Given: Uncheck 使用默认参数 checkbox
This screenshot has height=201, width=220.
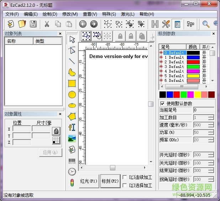Looking at the screenshot, I should coord(162,104).
